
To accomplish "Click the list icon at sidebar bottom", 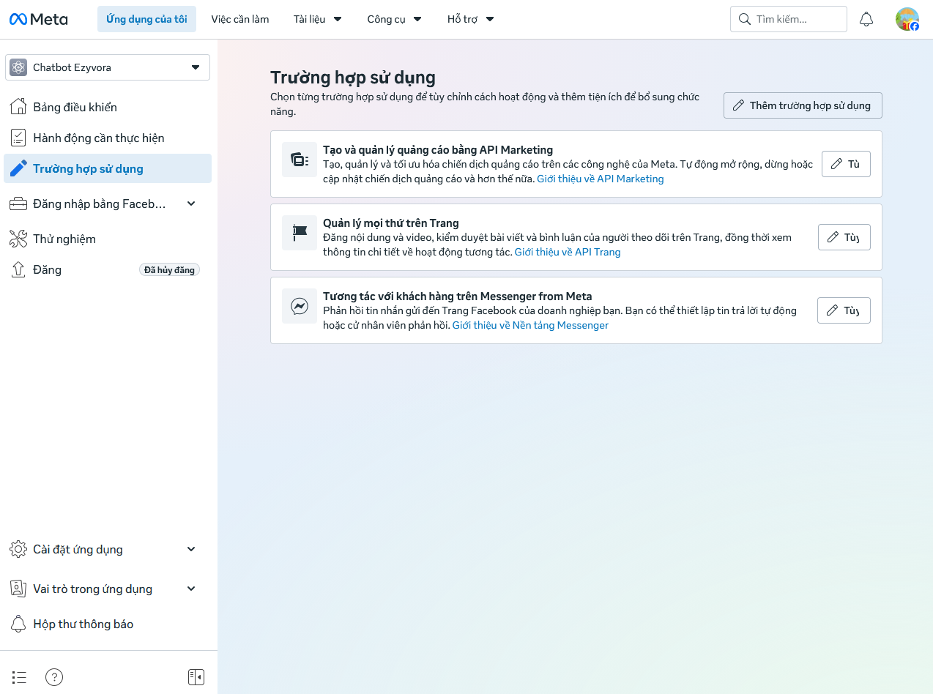I will coord(19,677).
